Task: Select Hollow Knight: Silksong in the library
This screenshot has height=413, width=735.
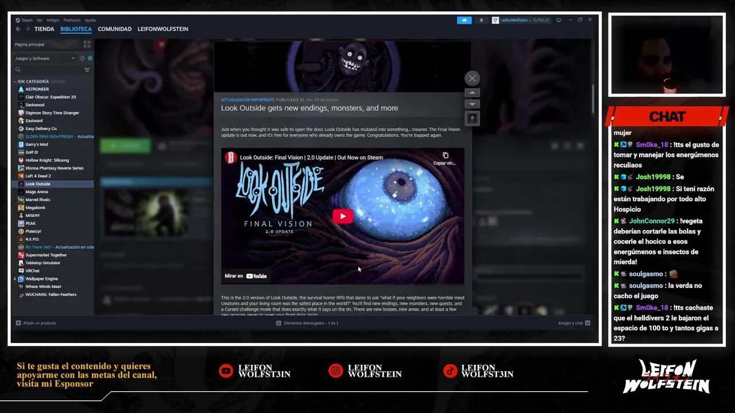Action: pos(47,160)
